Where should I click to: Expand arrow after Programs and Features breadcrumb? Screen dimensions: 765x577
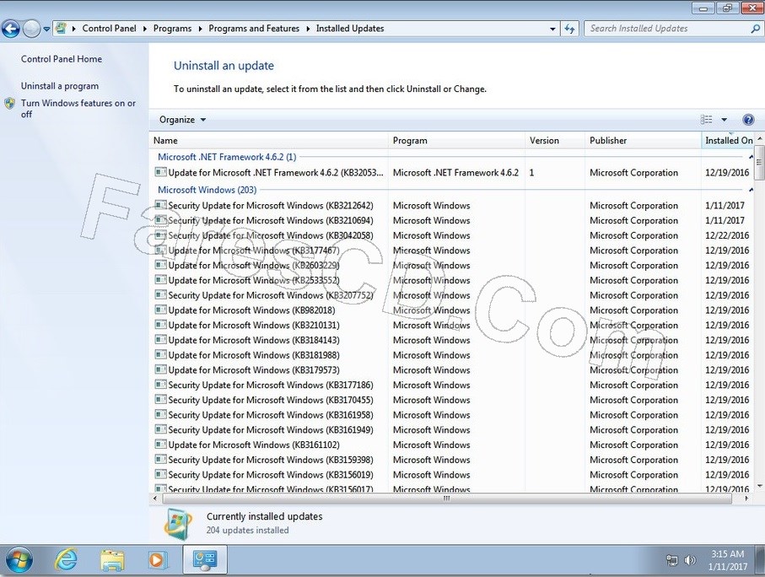(308, 29)
